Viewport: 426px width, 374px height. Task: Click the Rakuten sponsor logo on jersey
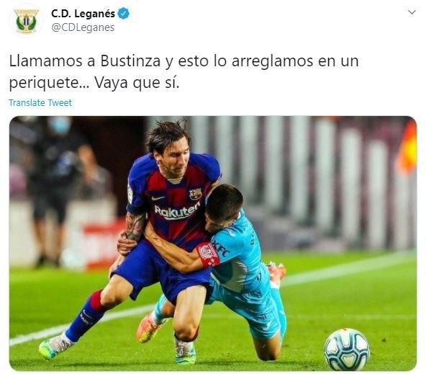pos(177,212)
